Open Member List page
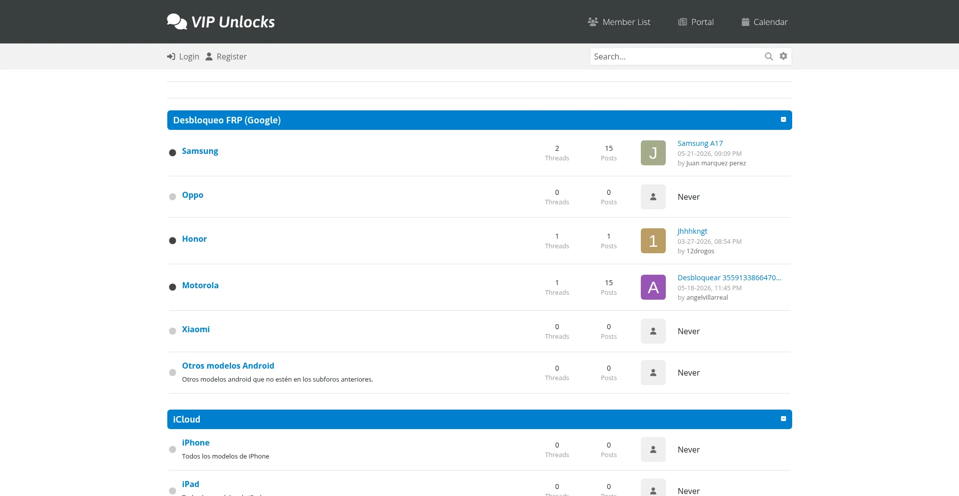The image size is (959, 496). pos(619,22)
